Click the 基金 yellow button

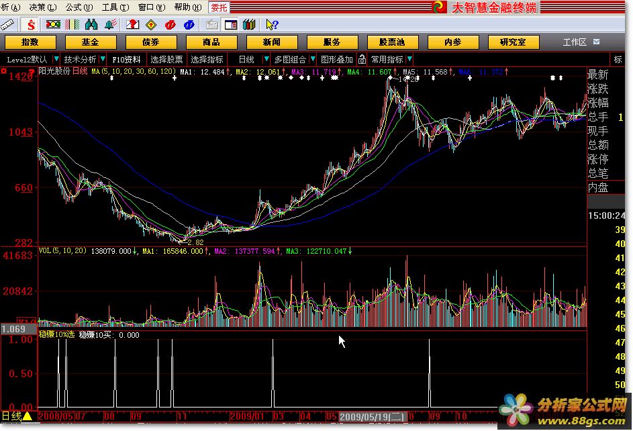point(91,42)
